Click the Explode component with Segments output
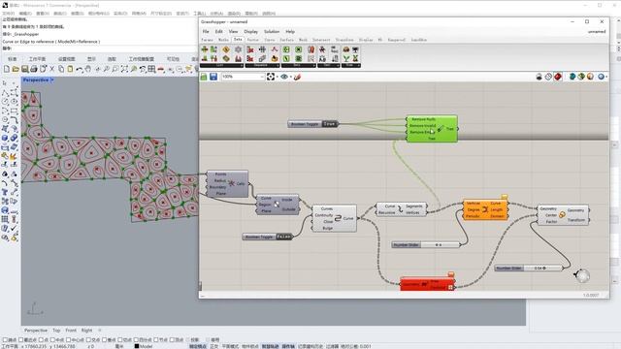Image resolution: width=621 pixels, height=349 pixels. pyautogui.click(x=401, y=209)
